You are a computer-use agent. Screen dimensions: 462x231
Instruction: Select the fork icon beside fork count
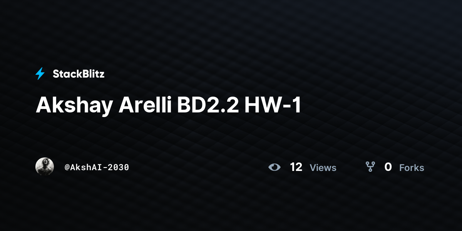[x=370, y=167]
